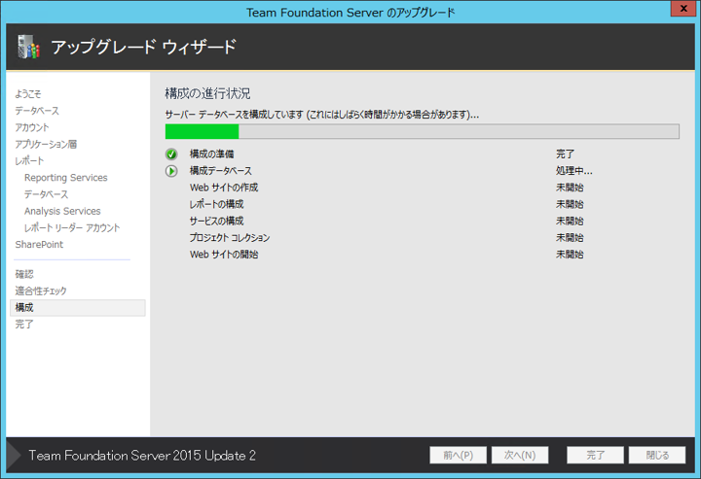
Task: Click the Team Foundation Server wizard logo icon
Action: click(28, 47)
